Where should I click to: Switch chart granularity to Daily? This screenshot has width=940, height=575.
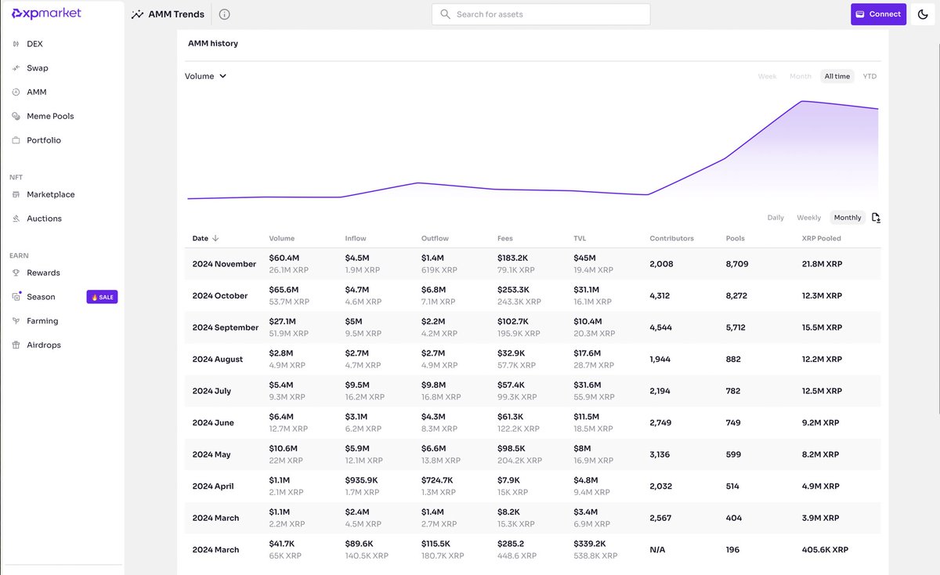775,217
